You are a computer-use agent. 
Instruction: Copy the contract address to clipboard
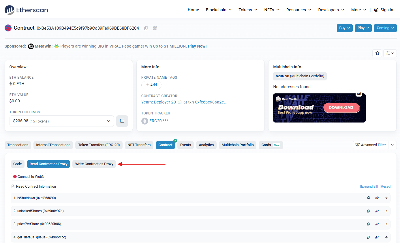pyautogui.click(x=146, y=28)
